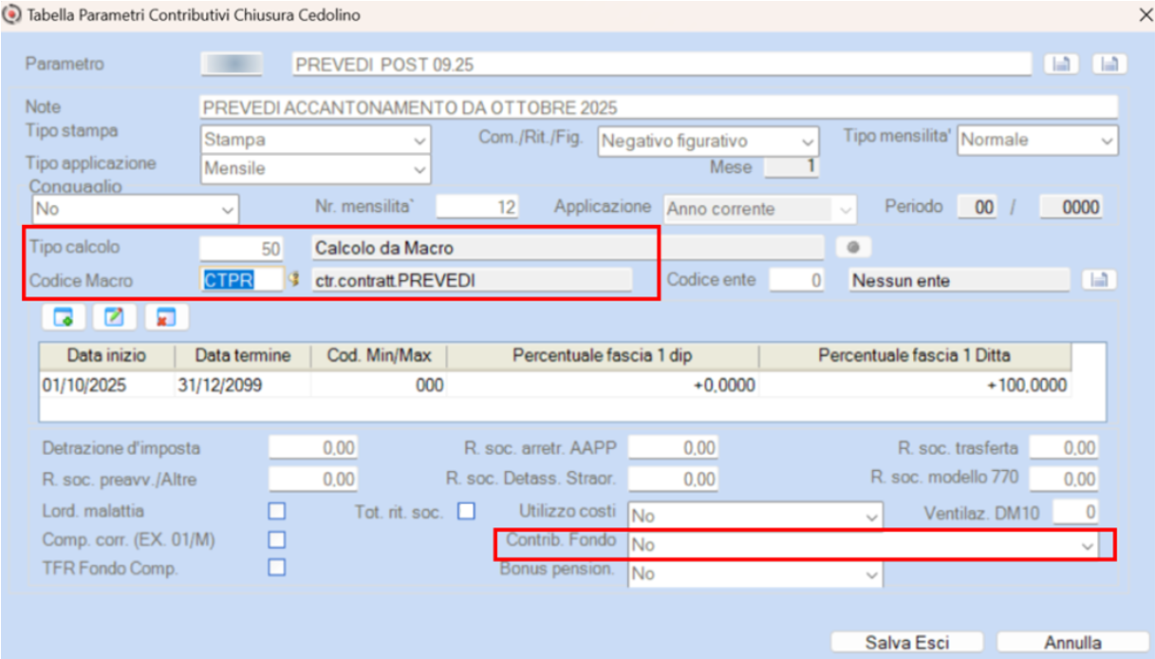Image resolution: width=1155 pixels, height=659 pixels.
Task: Click the R. soc. arretr. AAPP field
Action: (673, 447)
